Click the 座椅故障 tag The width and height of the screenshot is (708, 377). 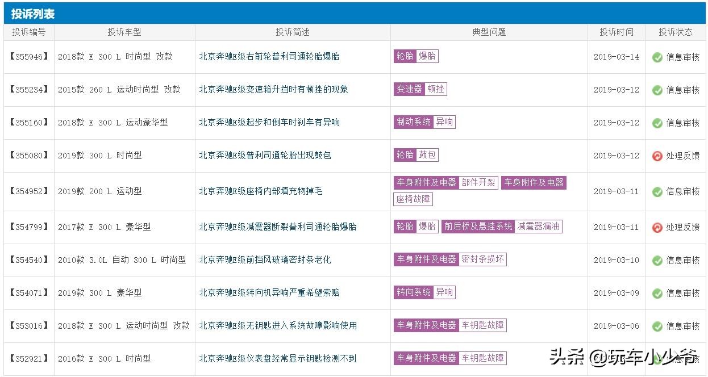[414, 199]
